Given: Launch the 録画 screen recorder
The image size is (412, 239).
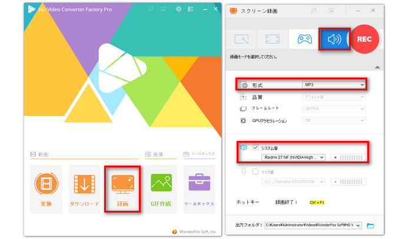Looking at the screenshot, I should pos(122,188).
